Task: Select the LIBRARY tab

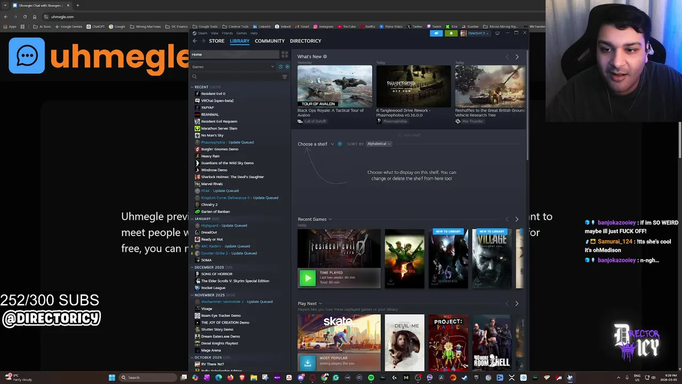Action: pos(239,41)
